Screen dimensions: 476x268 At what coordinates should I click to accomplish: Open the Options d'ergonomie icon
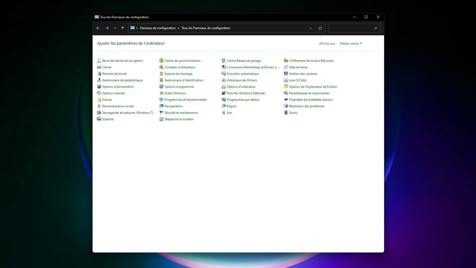point(161,87)
